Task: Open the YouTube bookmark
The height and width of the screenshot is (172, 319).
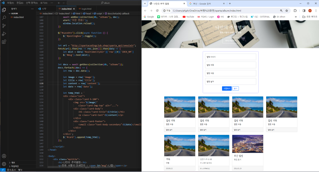Action: (189, 16)
